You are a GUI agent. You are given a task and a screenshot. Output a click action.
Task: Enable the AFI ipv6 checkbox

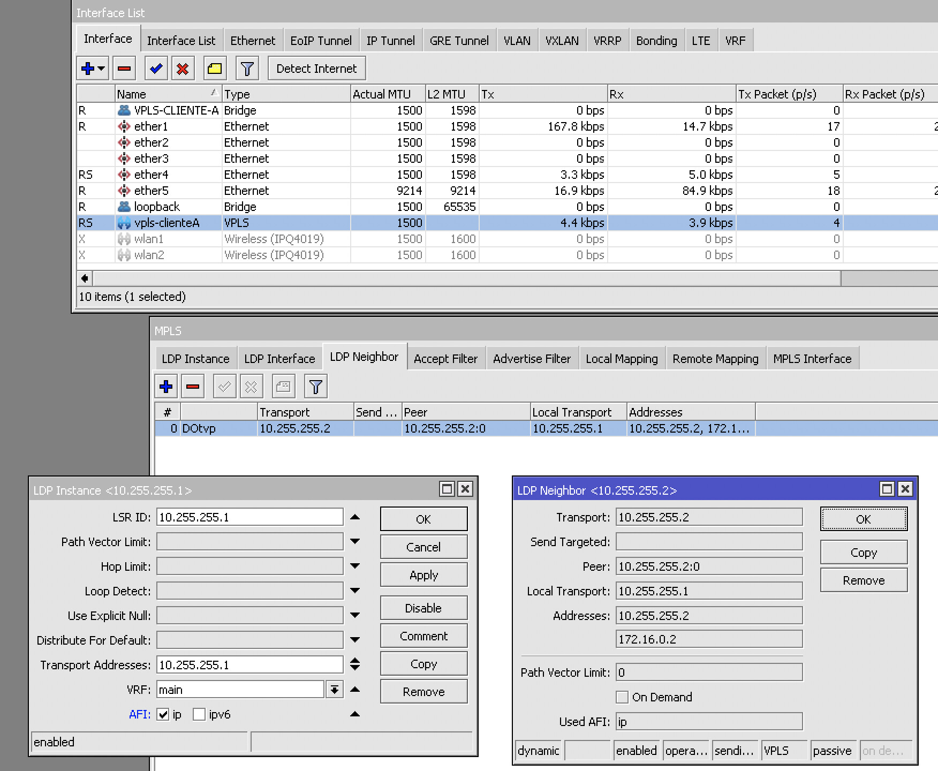click(199, 714)
